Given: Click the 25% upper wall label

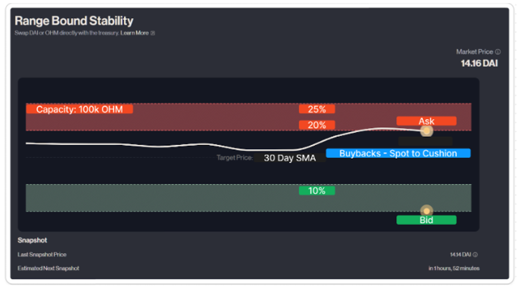Looking at the screenshot, I should coord(317,109).
